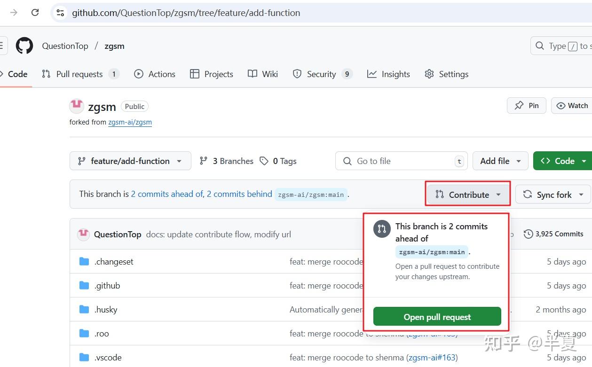Click the Open pull request button
592x367 pixels.
pyautogui.click(x=437, y=317)
